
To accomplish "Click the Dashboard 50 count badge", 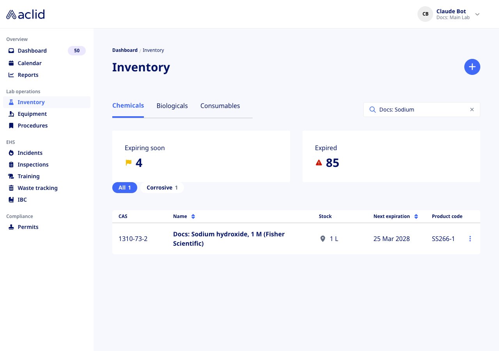I will click(x=77, y=51).
